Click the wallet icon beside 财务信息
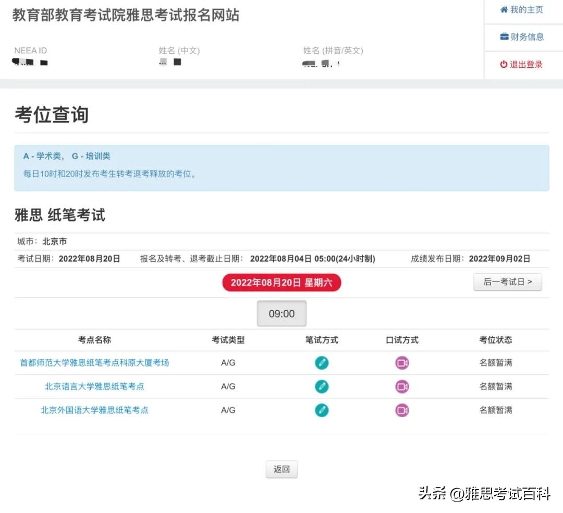 (504, 36)
